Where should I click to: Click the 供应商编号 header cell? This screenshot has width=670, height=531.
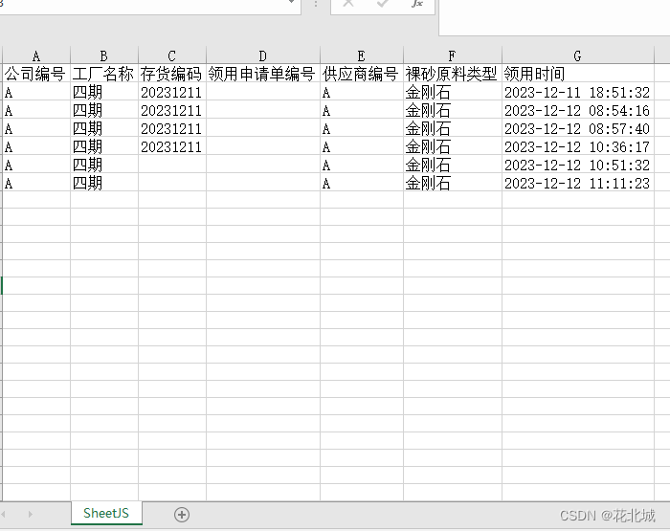362,74
